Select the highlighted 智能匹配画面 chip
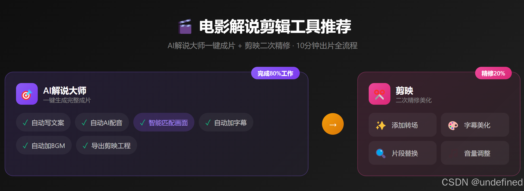The height and width of the screenshot is (191, 524). (164, 122)
